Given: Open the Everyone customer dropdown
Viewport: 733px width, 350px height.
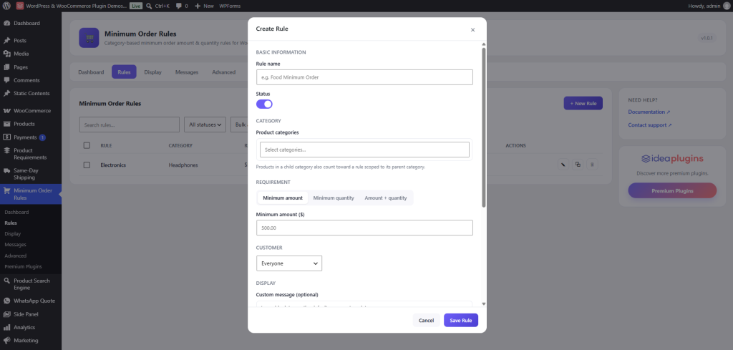Looking at the screenshot, I should point(289,263).
